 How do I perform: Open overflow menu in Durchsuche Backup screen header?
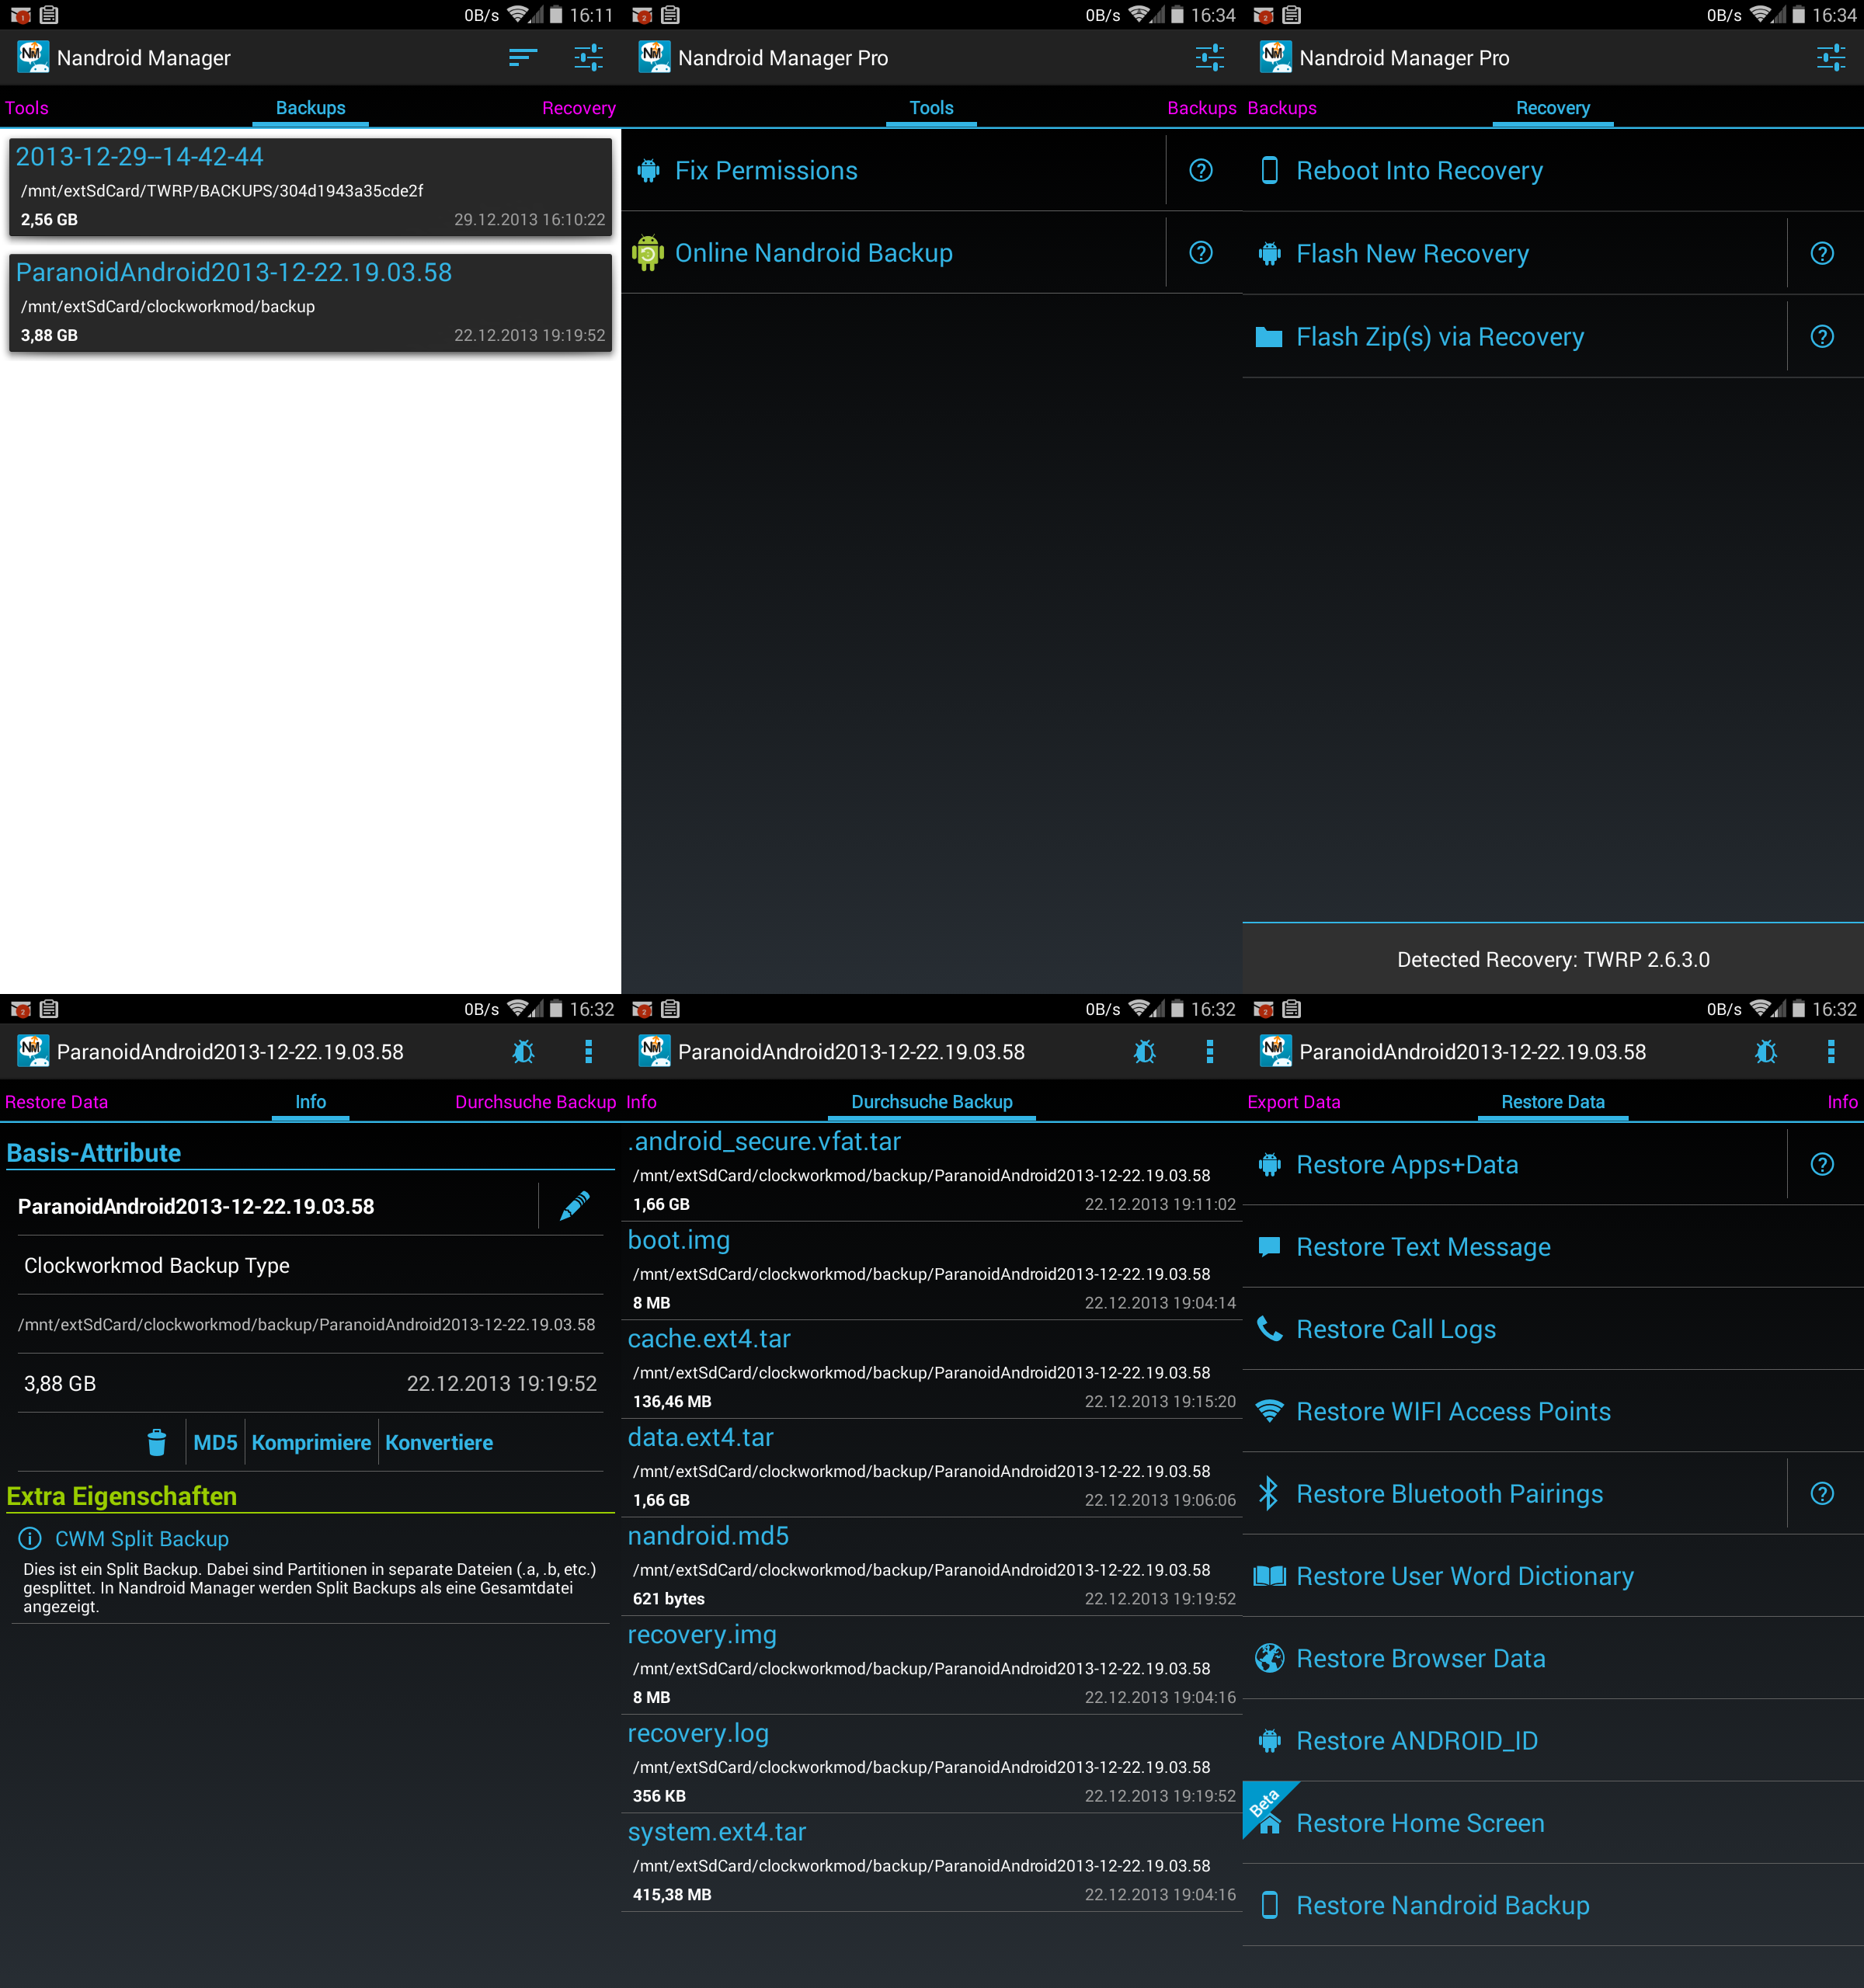1209,1052
